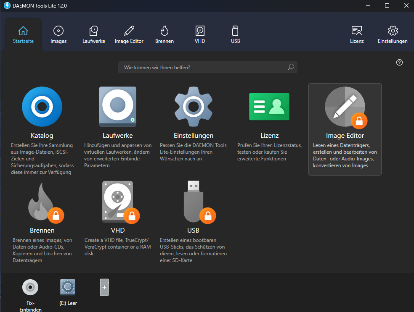Click the Laufwerke drive tile icon
Screen dimensions: 414x312
pos(118,107)
